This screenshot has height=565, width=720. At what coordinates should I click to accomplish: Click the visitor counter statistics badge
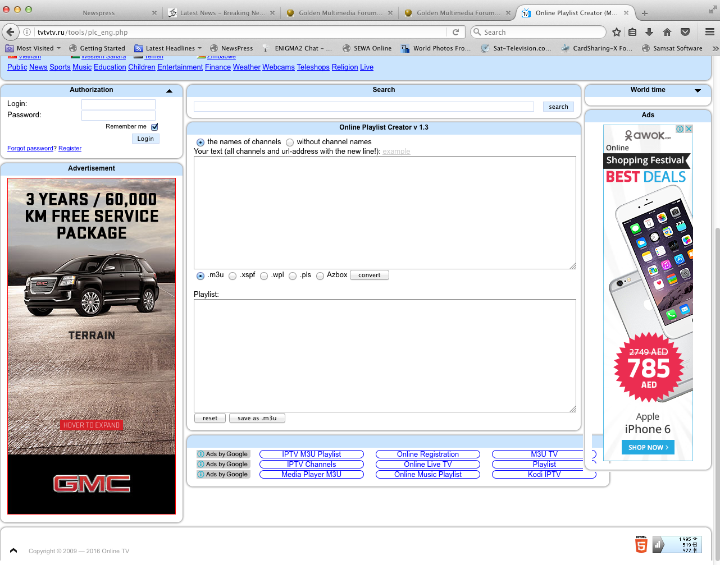(x=677, y=545)
